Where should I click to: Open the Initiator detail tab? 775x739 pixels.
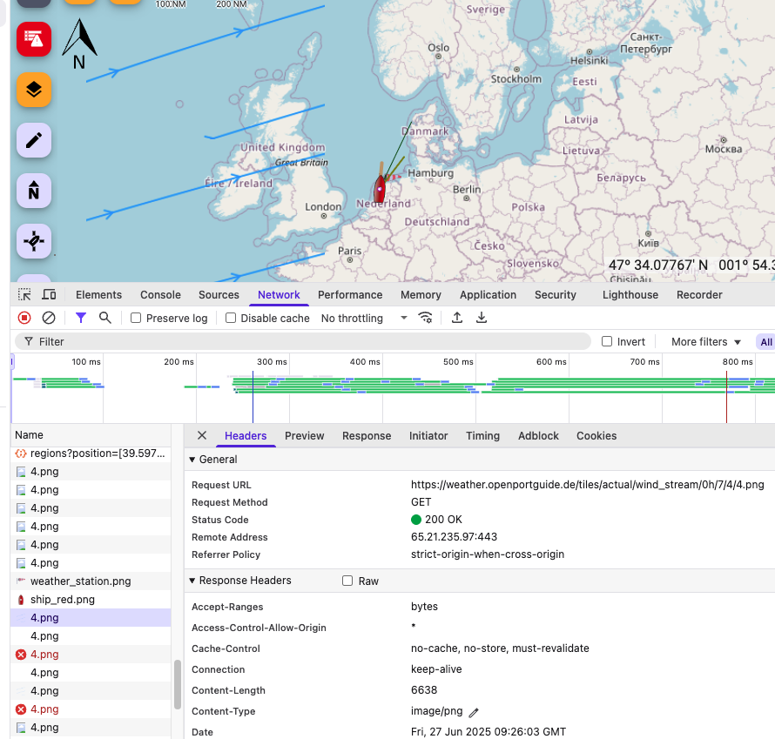[x=428, y=436]
